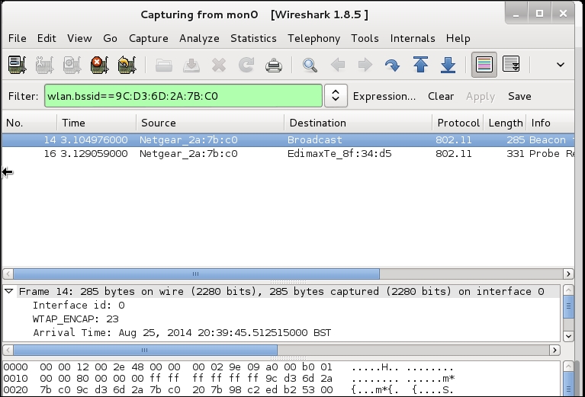Click the hex dump row 0000

pyautogui.click(x=229, y=367)
